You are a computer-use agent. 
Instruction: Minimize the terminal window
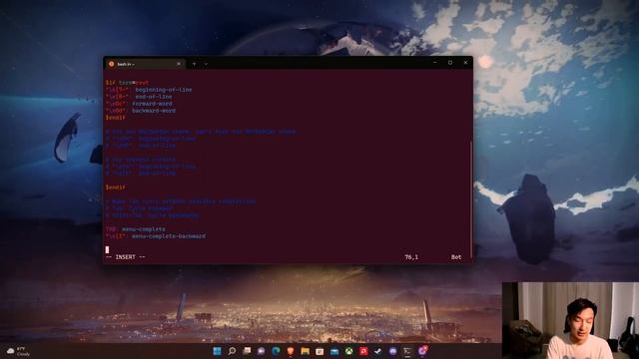tap(435, 63)
